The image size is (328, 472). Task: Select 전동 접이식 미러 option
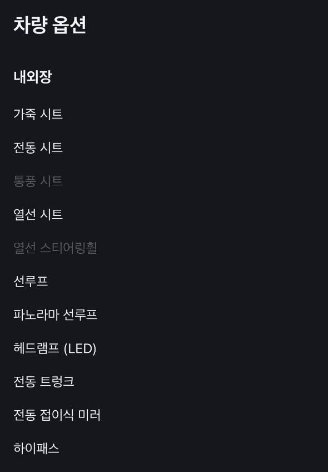57,415
